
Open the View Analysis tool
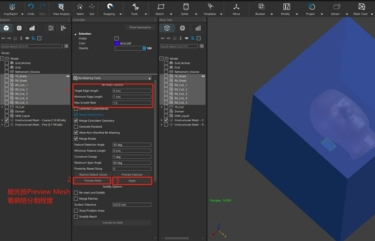click(61, 7)
